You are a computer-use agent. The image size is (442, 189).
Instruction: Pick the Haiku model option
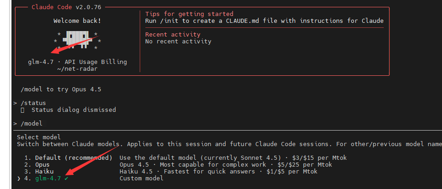pyautogui.click(x=44, y=171)
